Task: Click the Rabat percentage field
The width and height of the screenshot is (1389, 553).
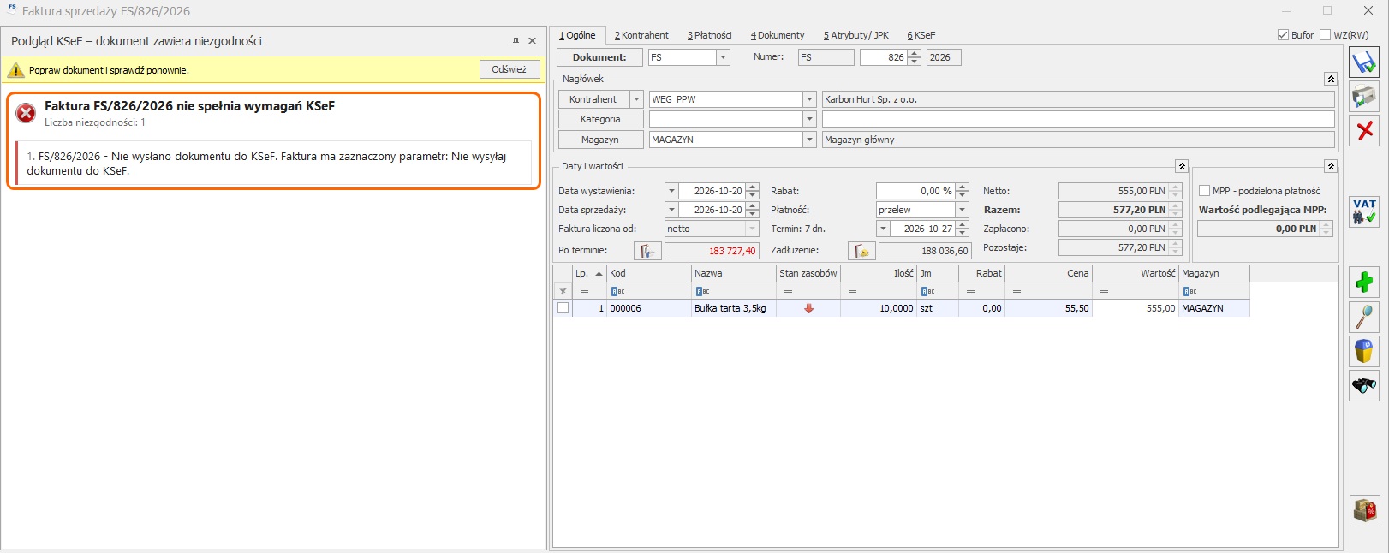Action: click(x=915, y=191)
